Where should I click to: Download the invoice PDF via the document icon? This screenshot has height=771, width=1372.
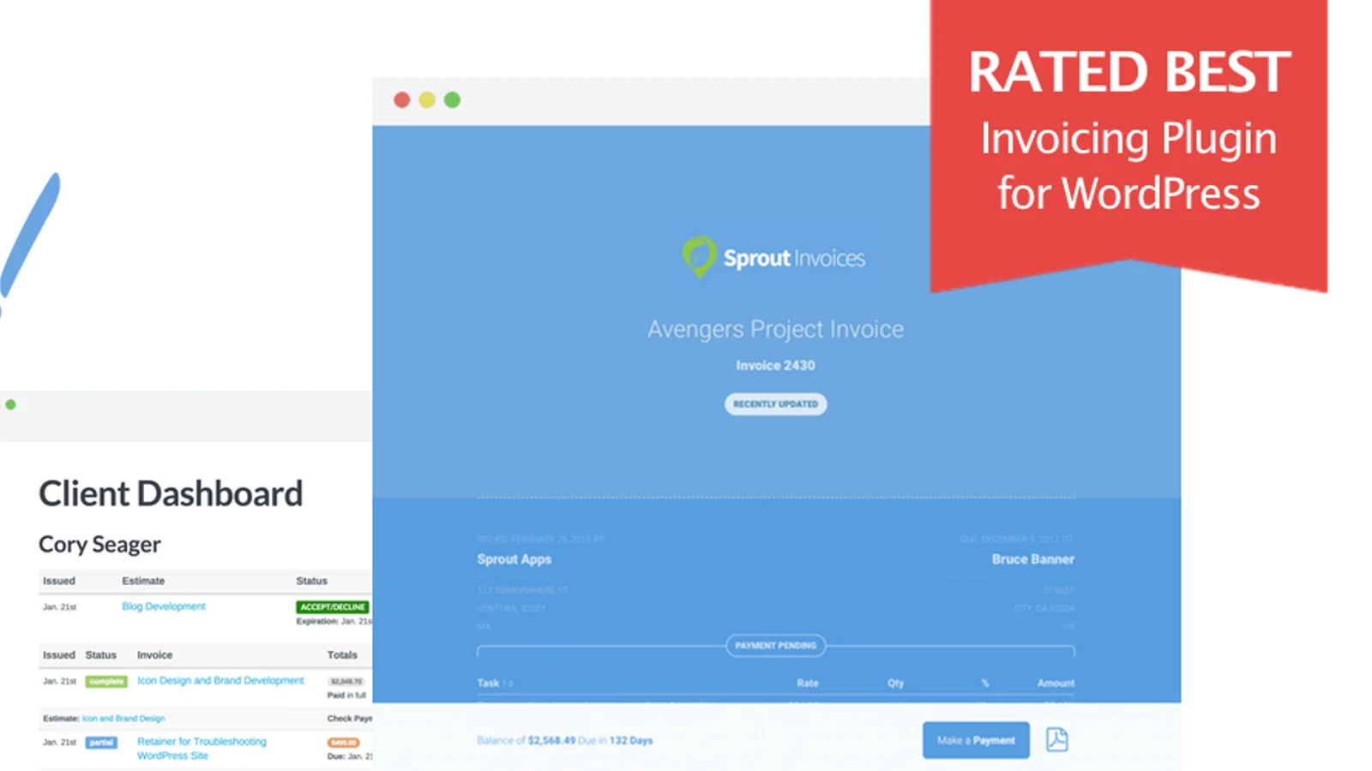(1056, 739)
